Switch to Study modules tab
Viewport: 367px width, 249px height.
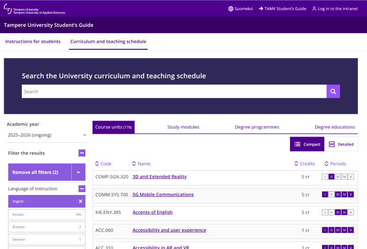point(183,127)
